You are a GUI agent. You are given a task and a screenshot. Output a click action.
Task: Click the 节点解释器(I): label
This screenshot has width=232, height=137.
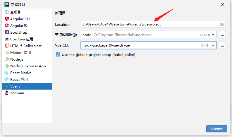coord(66,35)
